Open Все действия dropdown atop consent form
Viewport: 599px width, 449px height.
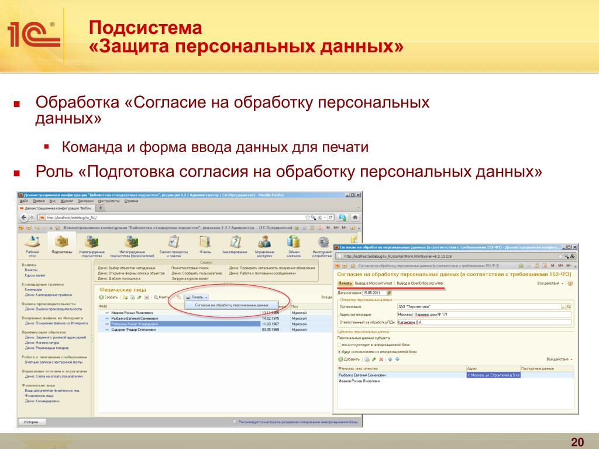pos(550,284)
